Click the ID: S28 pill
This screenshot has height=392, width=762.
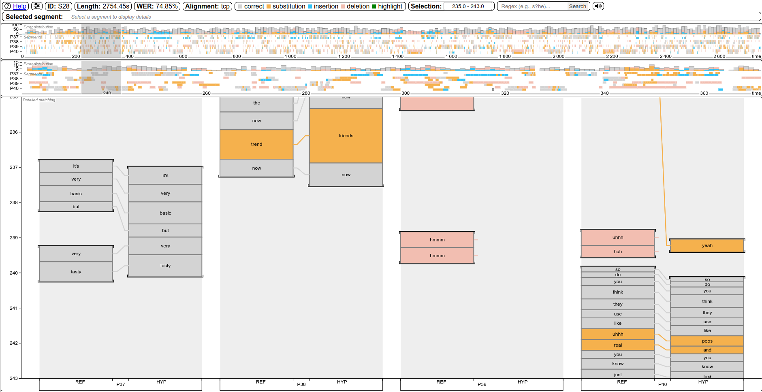[58, 6]
